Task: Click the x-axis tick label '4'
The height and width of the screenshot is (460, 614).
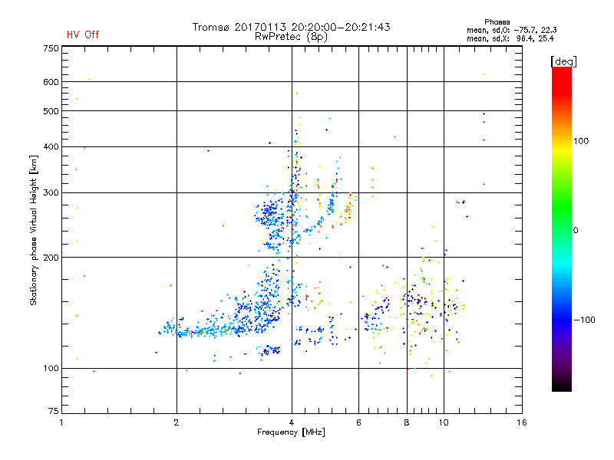Action: [x=292, y=422]
